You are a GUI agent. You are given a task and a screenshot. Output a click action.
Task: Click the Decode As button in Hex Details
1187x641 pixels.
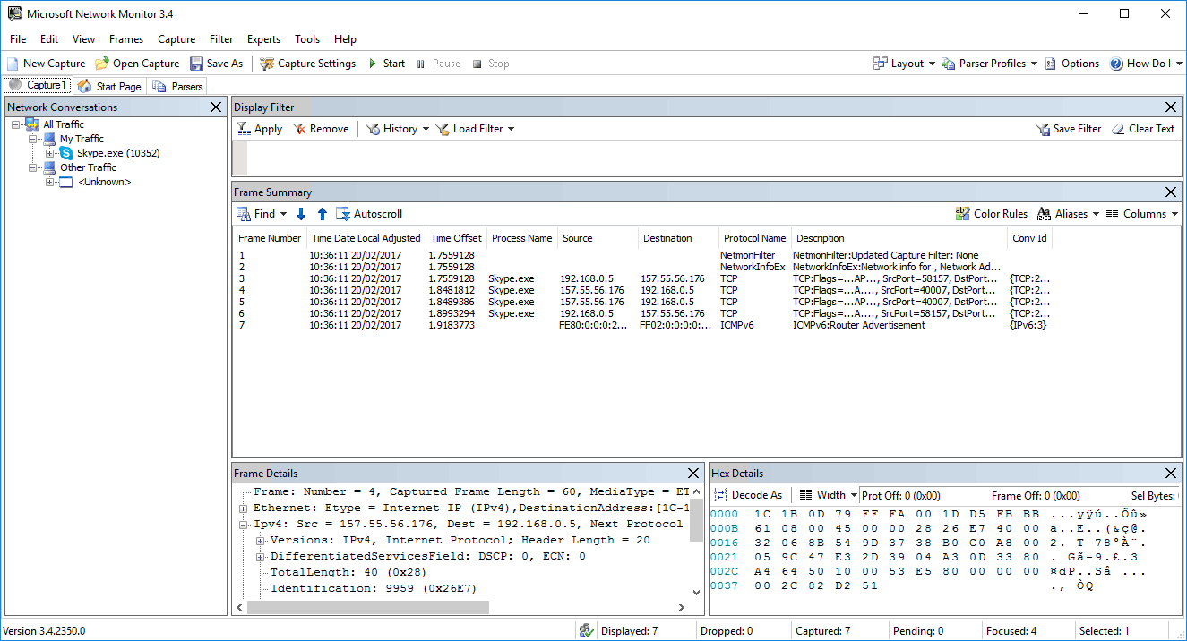(749, 495)
